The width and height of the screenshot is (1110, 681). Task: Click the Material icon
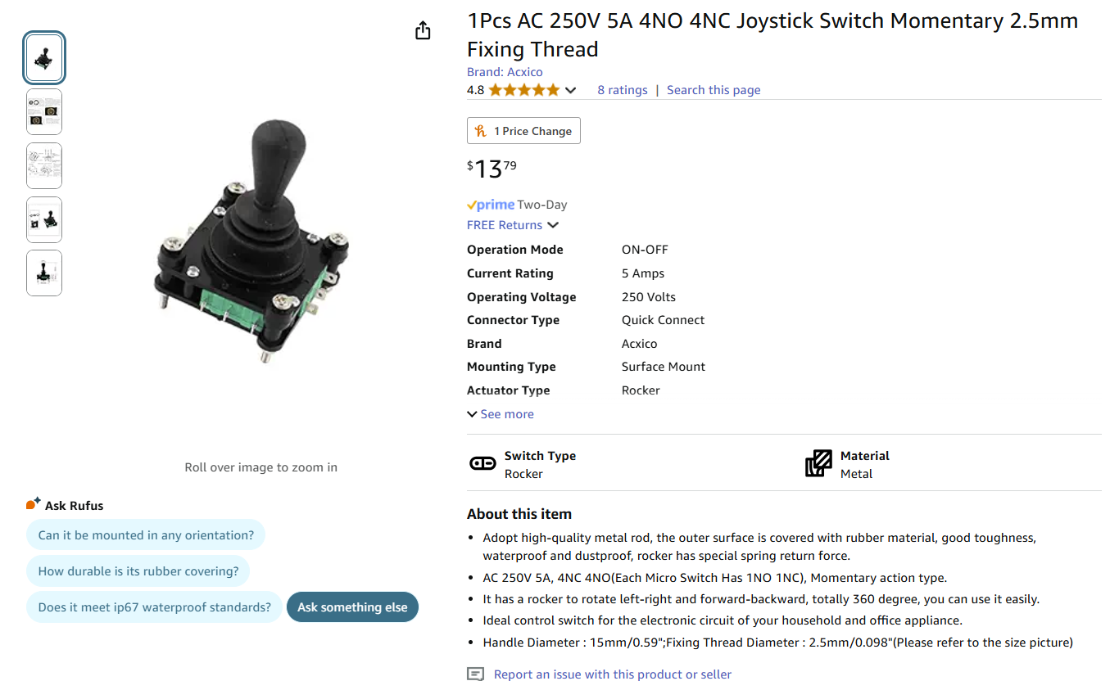[818, 464]
